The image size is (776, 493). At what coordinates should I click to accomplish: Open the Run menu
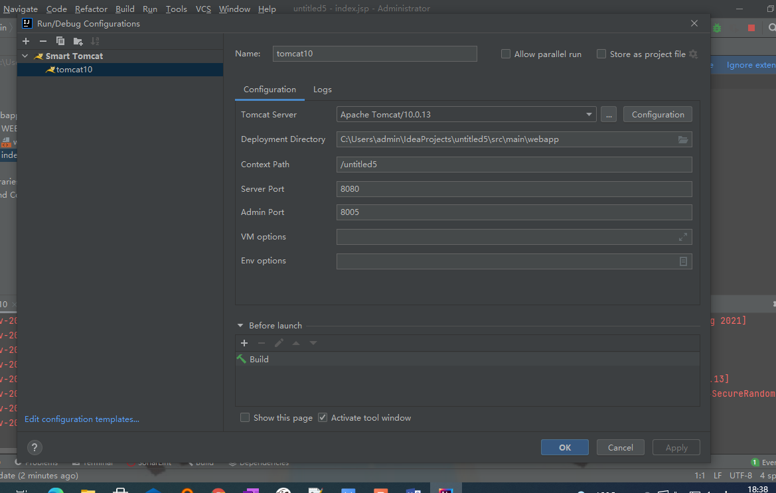coord(150,9)
